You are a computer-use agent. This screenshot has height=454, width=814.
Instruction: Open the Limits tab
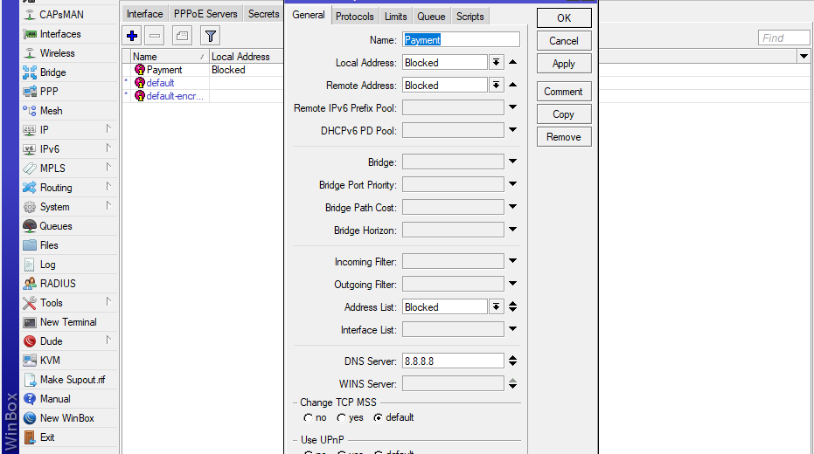395,17
